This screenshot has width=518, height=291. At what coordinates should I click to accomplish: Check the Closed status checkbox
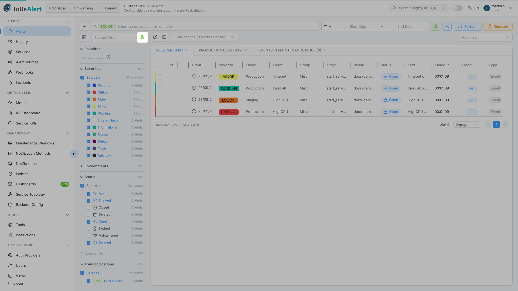coord(88,208)
